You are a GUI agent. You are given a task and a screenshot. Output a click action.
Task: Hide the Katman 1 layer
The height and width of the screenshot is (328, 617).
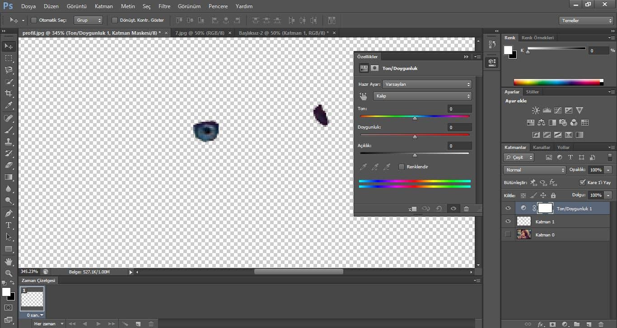point(508,222)
